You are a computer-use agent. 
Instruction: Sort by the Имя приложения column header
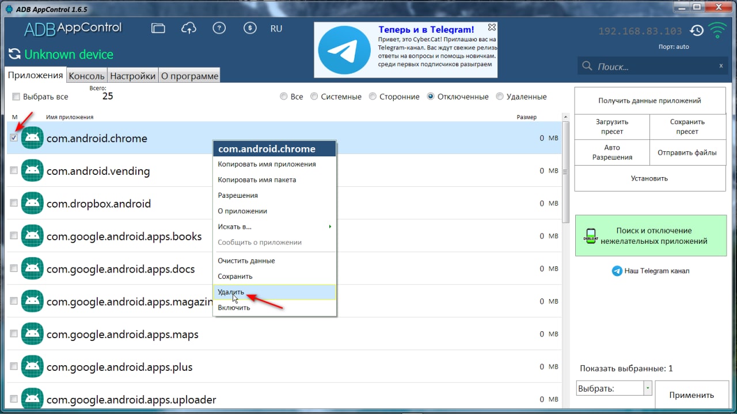pos(70,117)
